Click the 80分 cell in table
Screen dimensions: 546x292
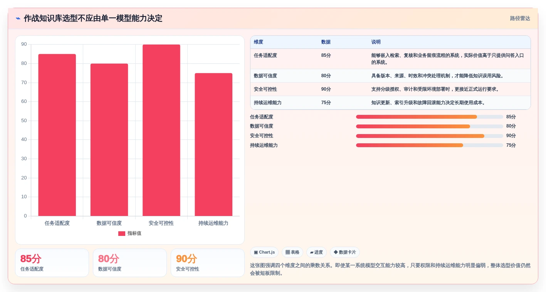(326, 76)
